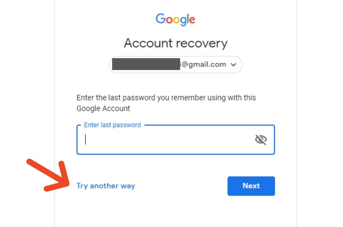Click the password instruction paragraph text

tap(166, 103)
